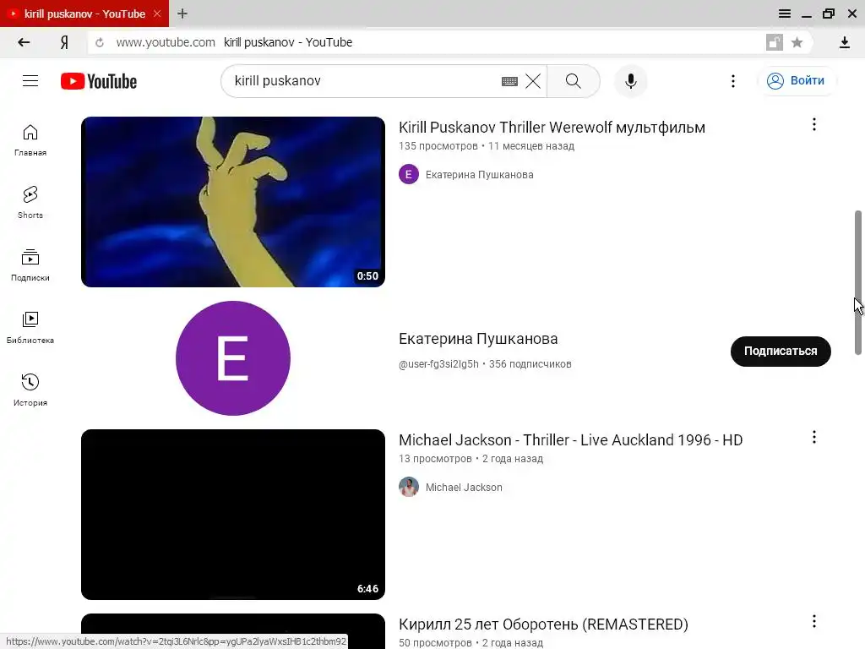Click Michael Jackson channel avatar
Image resolution: width=865 pixels, height=649 pixels.
[x=409, y=487]
